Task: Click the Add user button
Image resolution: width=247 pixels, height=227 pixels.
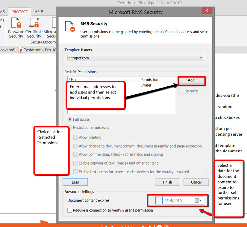Action: (x=191, y=80)
